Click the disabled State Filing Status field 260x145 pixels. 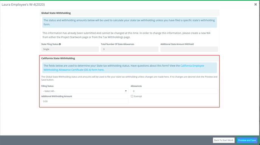[x=70, y=49]
